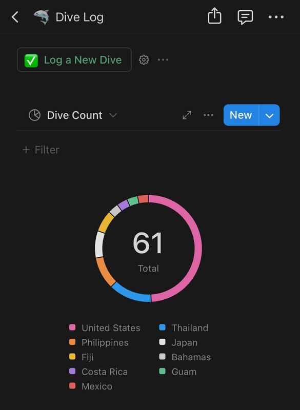Open the comments speech bubble icon
This screenshot has height=410, width=300.
point(245,17)
